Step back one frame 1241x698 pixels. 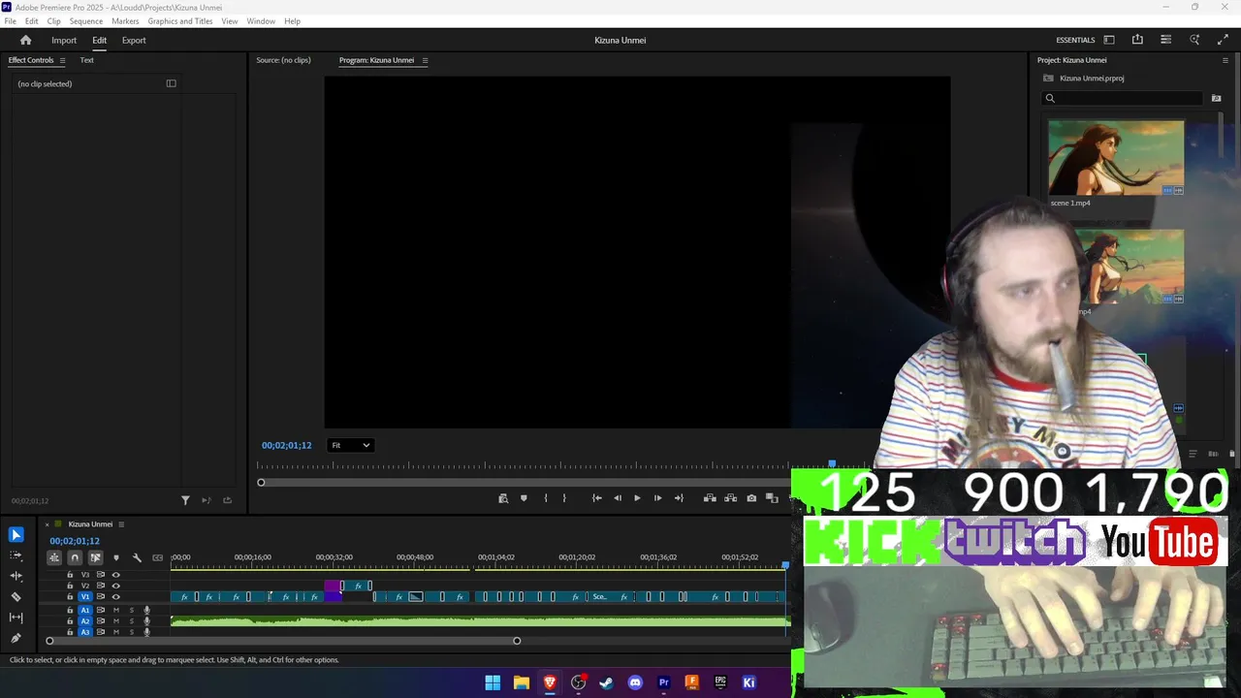tap(617, 498)
